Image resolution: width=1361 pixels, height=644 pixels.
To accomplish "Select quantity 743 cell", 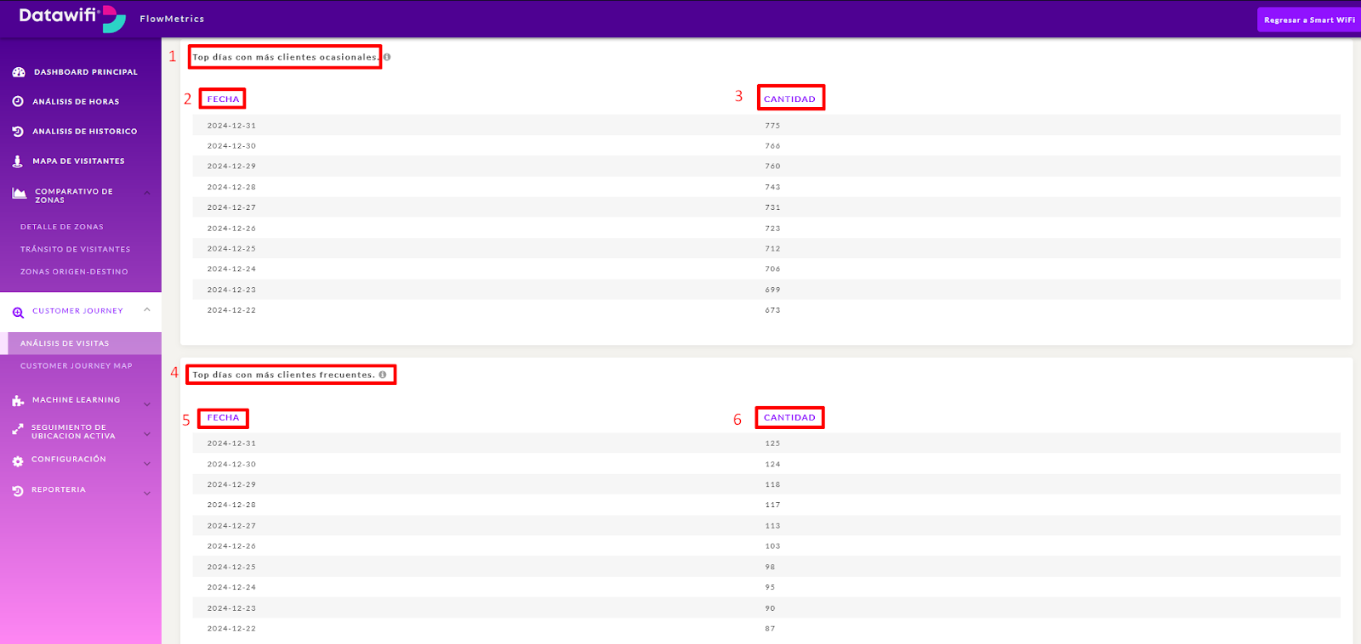I will click(772, 187).
